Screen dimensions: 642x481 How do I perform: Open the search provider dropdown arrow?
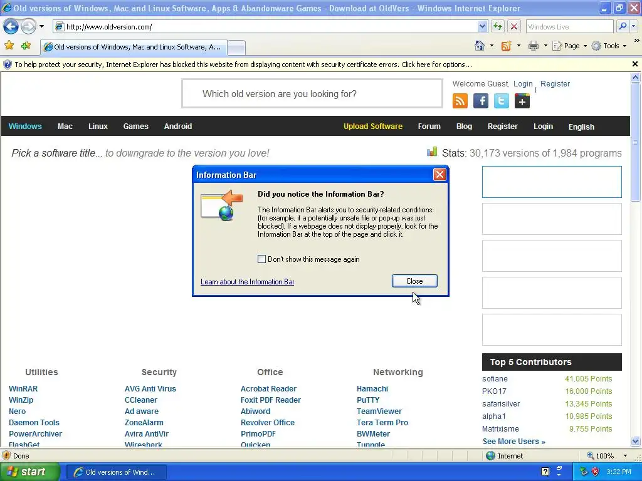pos(633,27)
